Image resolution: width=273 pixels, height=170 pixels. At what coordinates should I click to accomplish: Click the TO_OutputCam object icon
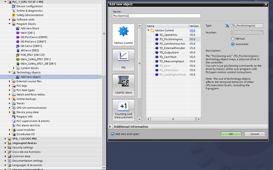tap(157, 52)
